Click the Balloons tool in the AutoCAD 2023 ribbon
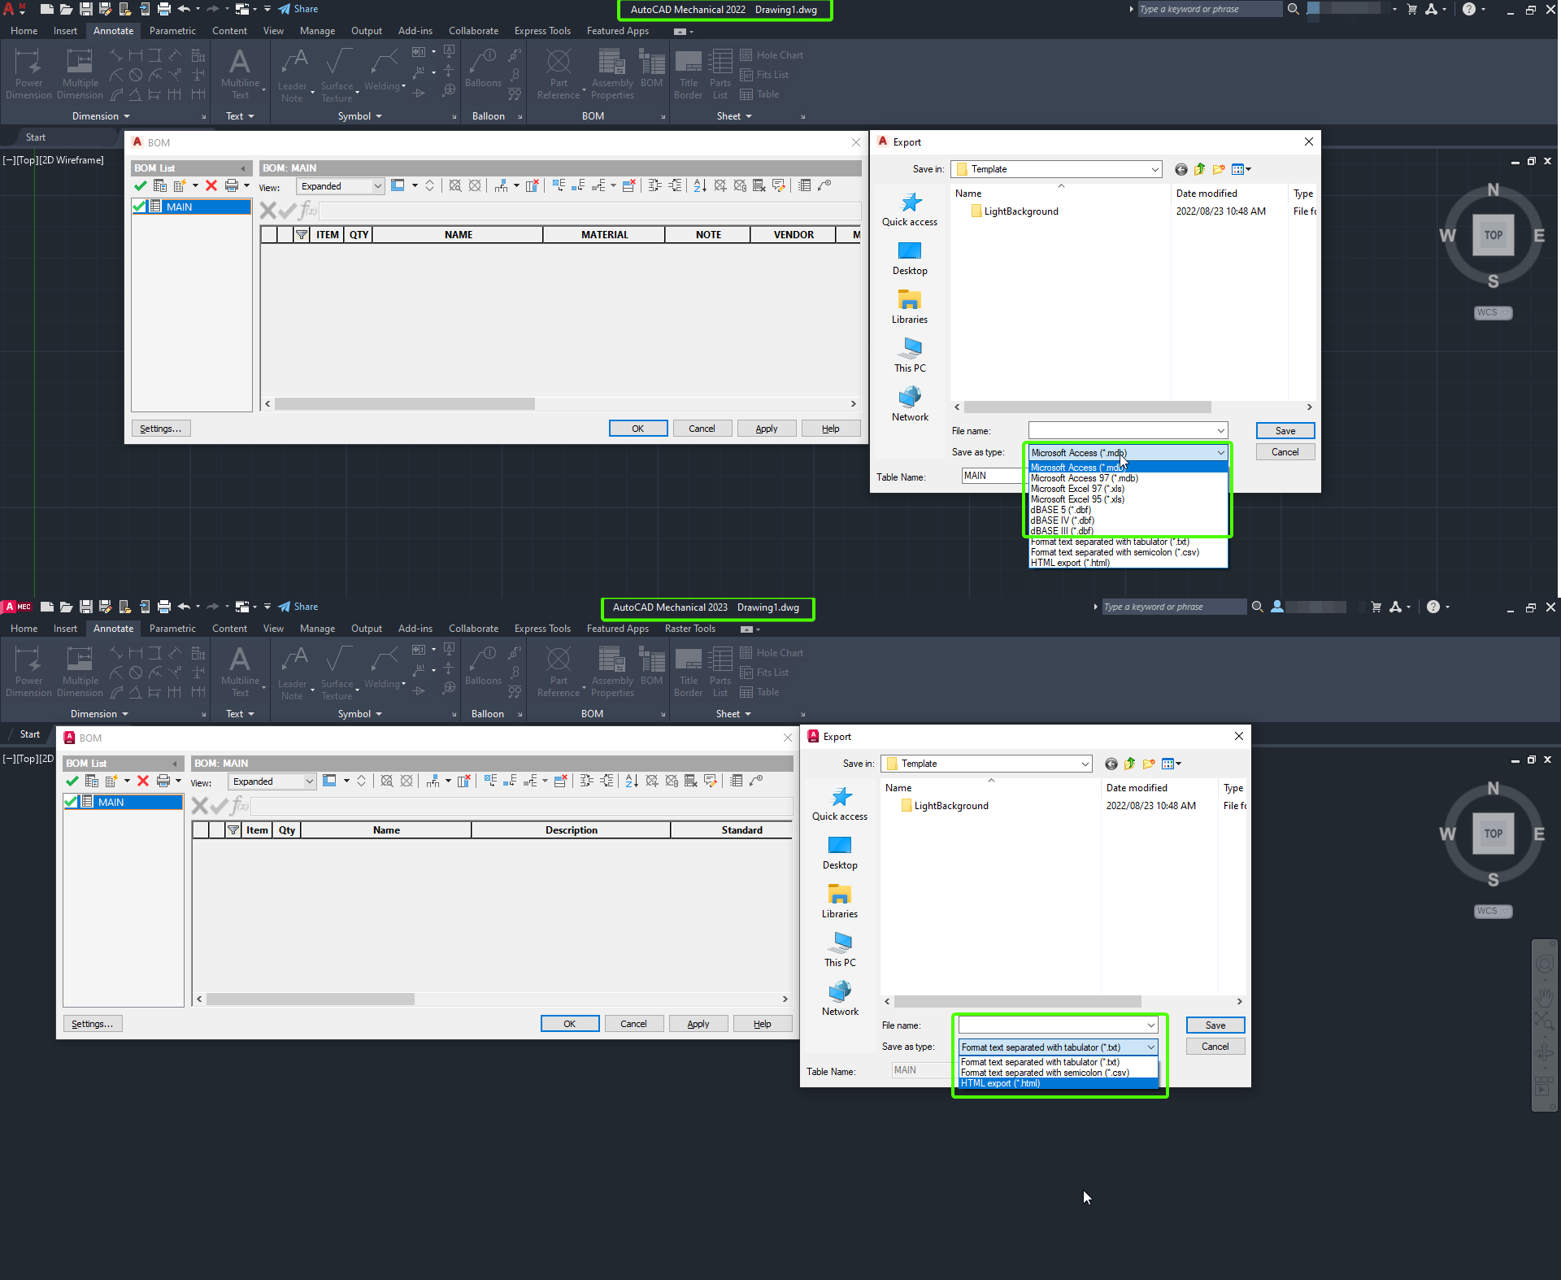The image size is (1561, 1280). pos(483,665)
